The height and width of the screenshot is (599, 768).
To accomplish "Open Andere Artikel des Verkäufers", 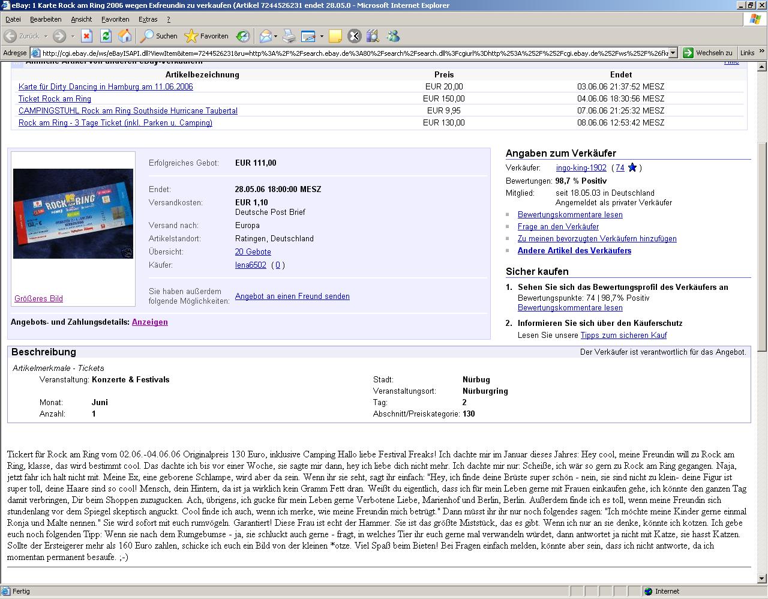I will [x=574, y=251].
